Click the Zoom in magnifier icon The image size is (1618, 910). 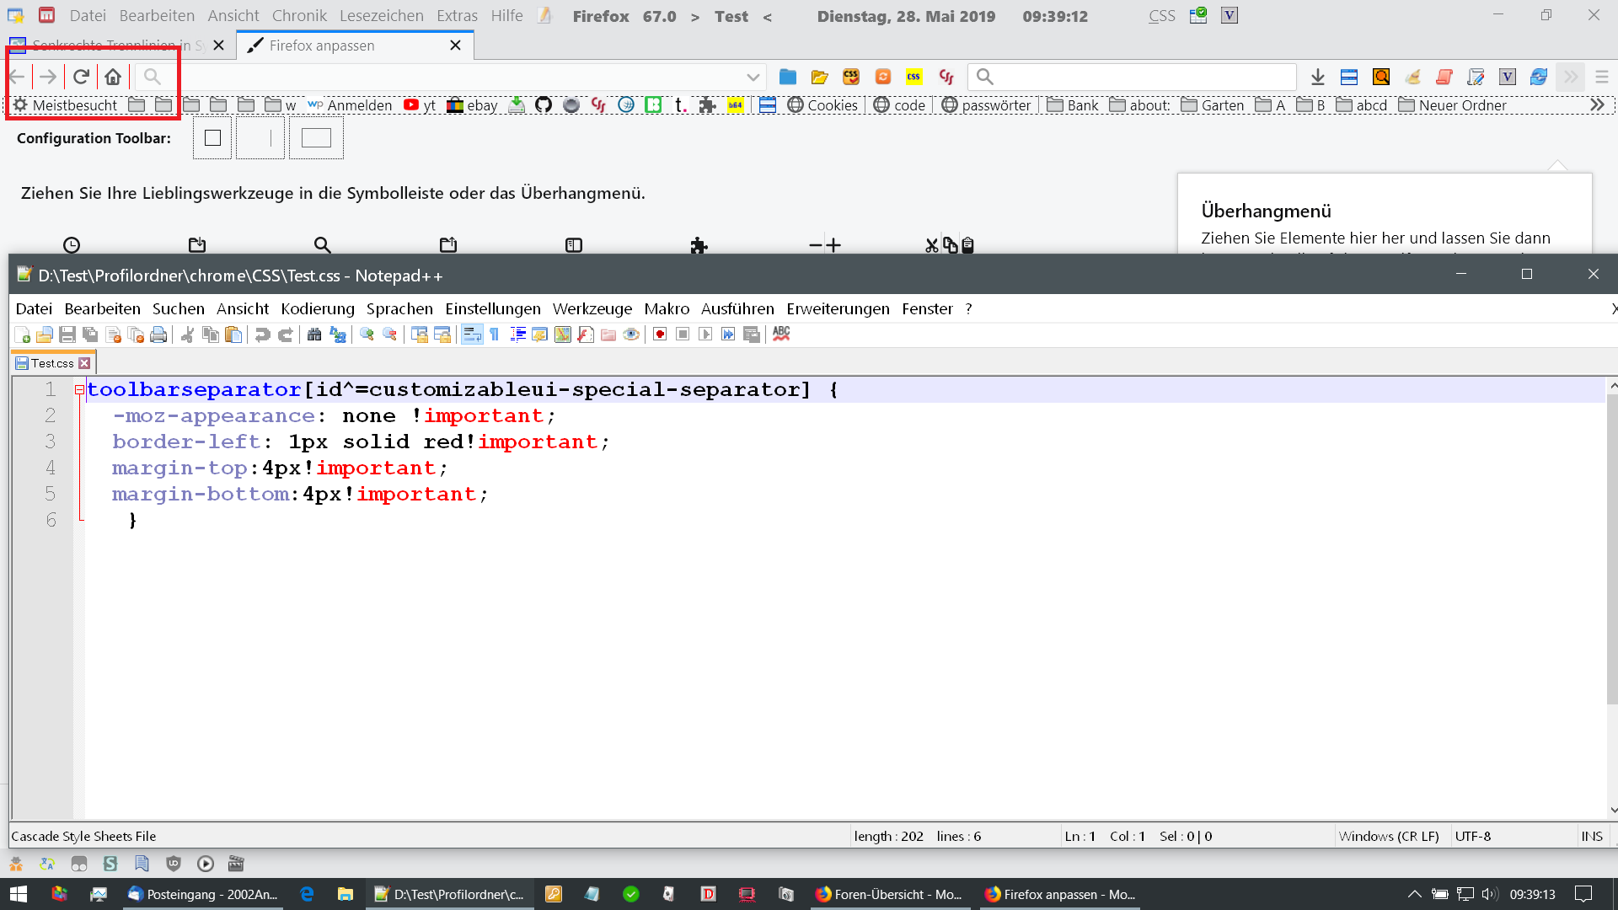click(367, 335)
